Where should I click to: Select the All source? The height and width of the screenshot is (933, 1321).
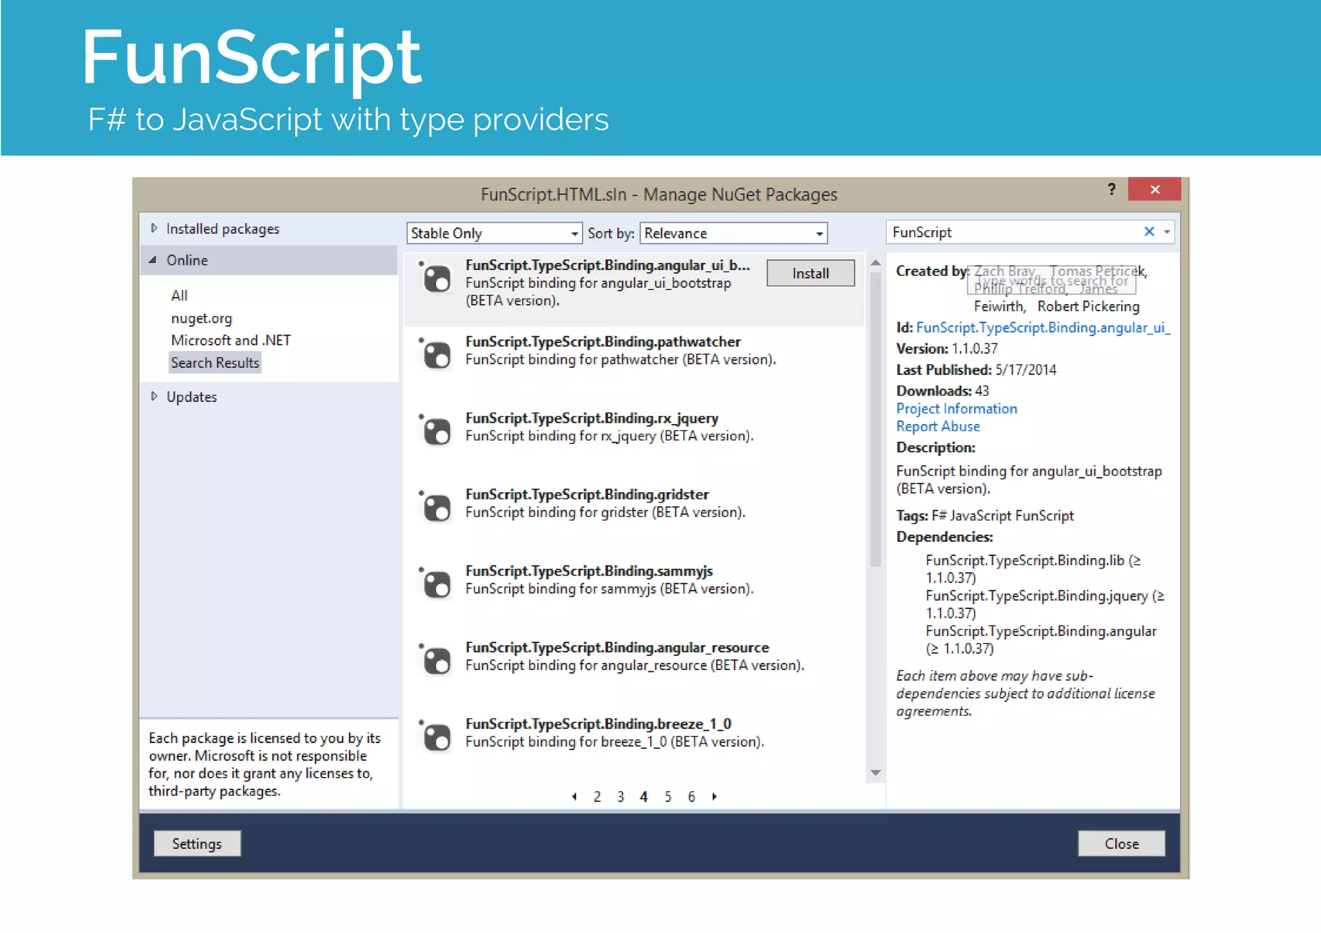179,296
